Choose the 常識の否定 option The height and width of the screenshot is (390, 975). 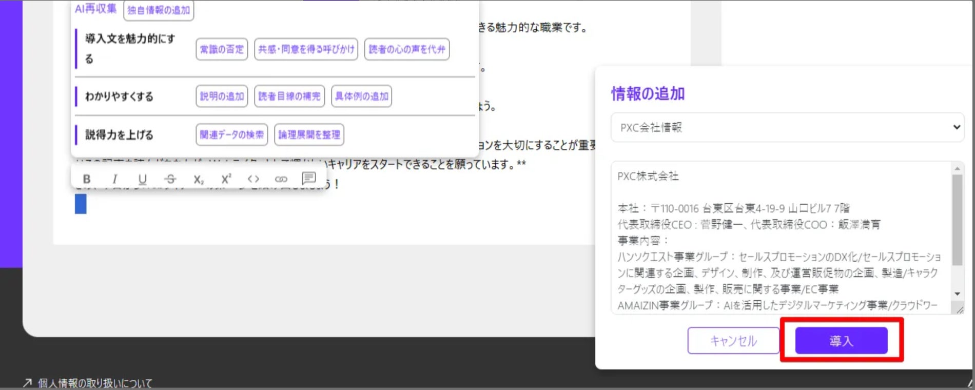click(x=222, y=49)
